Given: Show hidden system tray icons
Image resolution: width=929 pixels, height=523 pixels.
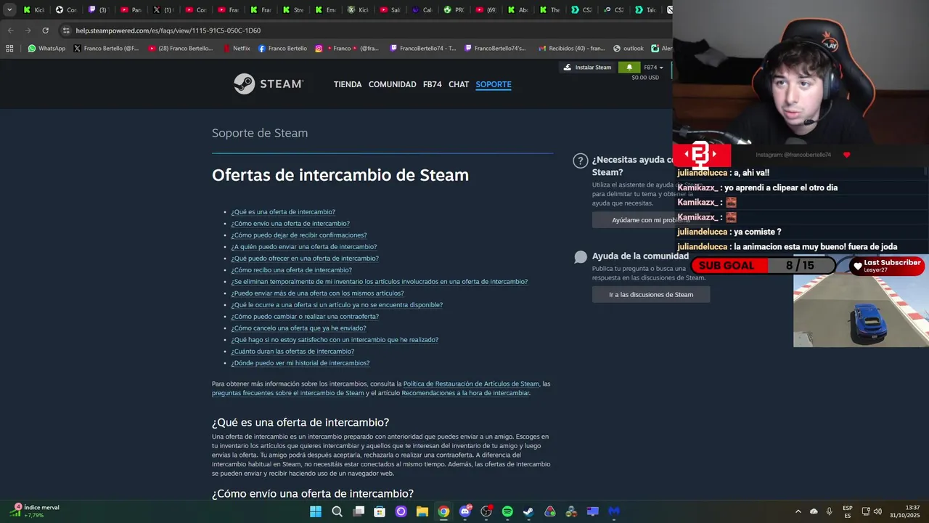Looking at the screenshot, I should [798, 511].
